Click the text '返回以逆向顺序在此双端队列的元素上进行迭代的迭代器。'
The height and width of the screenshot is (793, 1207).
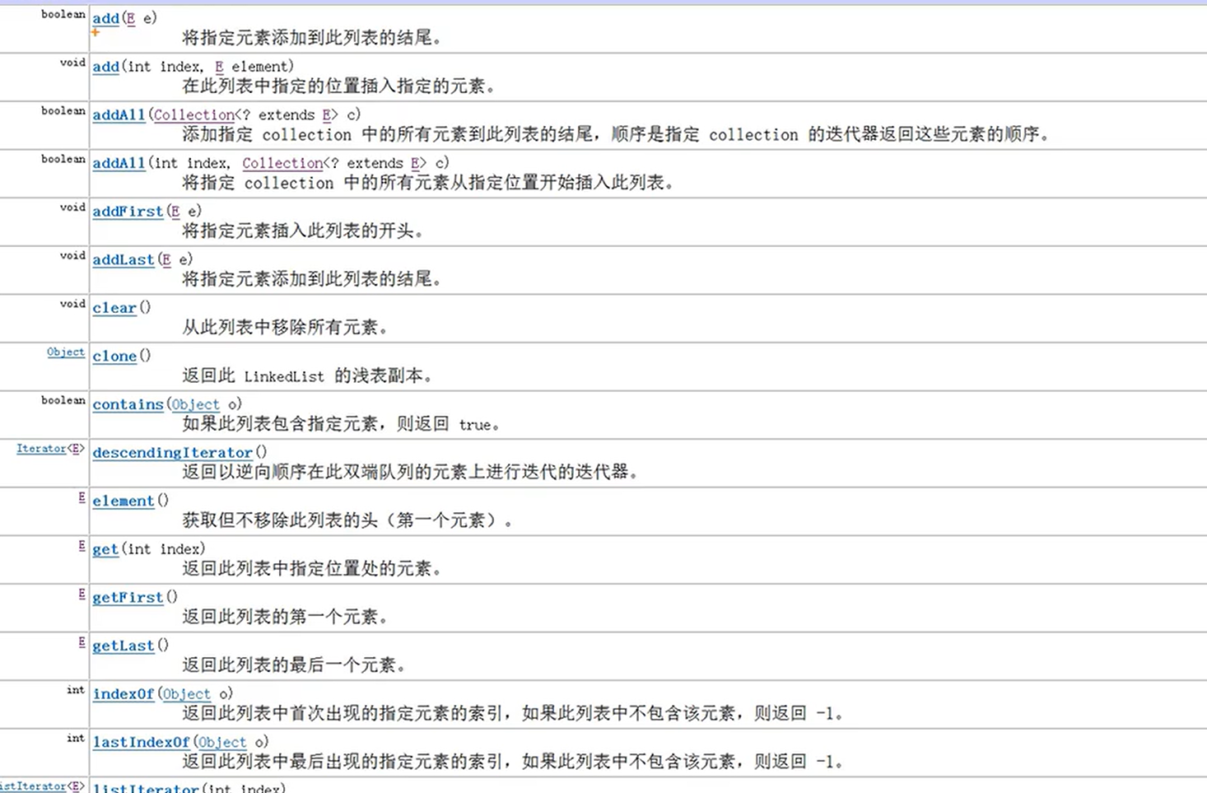[x=411, y=472]
